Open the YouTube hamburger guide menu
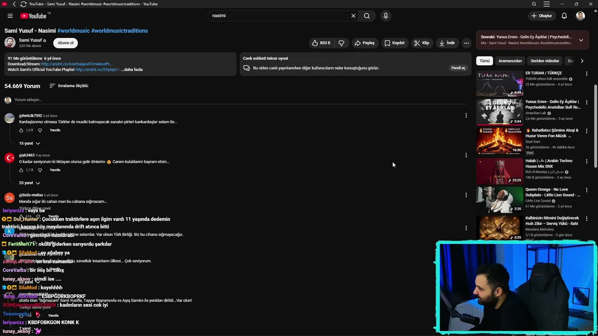This screenshot has width=598, height=336. coord(10,16)
